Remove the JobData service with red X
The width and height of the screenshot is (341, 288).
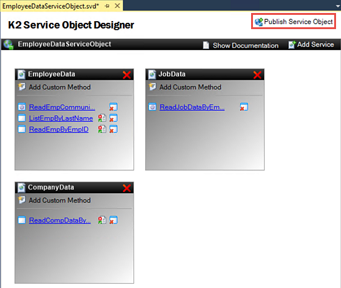point(257,75)
